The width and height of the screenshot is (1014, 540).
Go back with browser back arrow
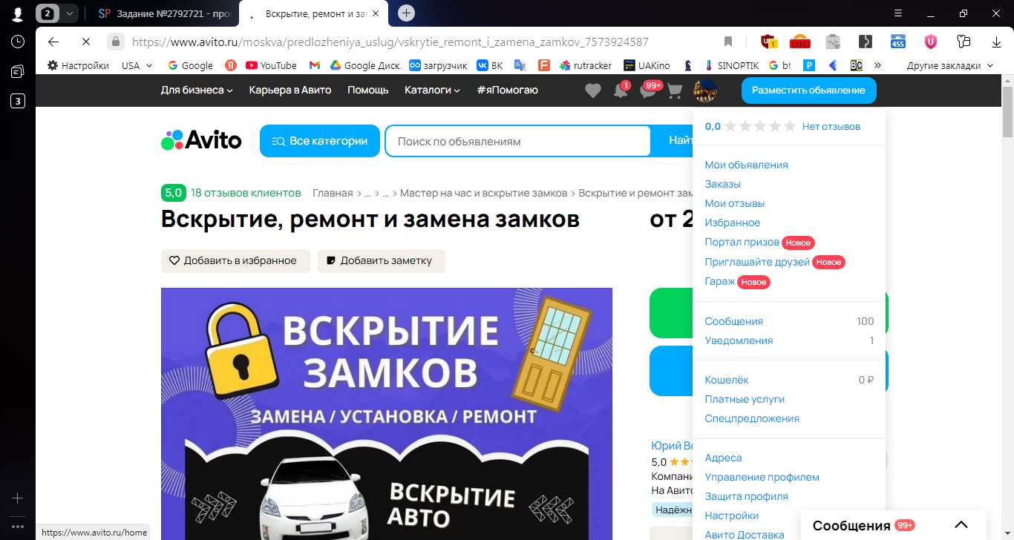[x=53, y=42]
